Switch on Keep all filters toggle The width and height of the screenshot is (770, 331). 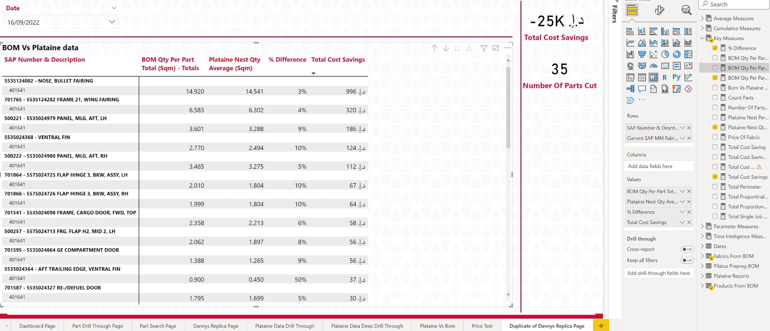(687, 260)
